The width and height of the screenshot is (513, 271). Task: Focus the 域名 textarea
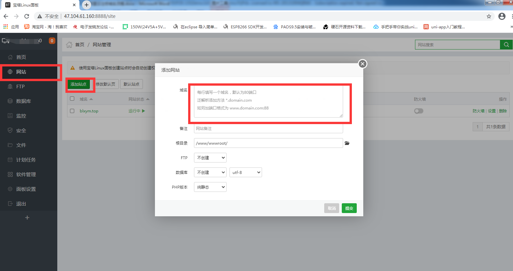click(x=269, y=101)
